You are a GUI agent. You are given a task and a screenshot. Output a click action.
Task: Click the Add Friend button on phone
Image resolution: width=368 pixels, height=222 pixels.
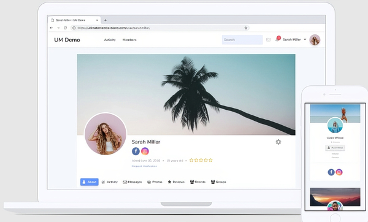point(335,148)
